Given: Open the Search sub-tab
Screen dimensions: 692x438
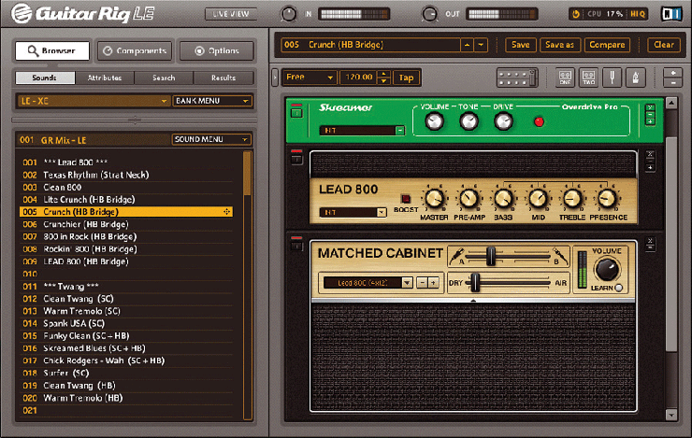Looking at the screenshot, I should [164, 78].
